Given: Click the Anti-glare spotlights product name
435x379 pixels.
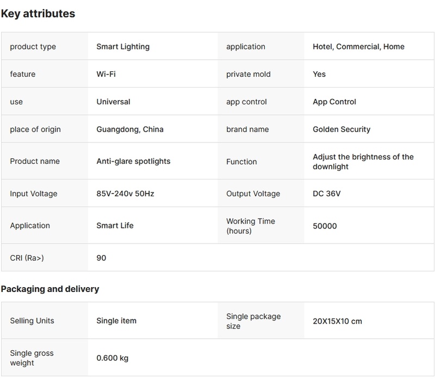Looking at the screenshot, I should [133, 161].
